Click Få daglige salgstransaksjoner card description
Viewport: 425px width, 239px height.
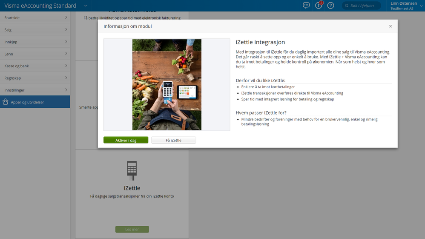(132, 196)
